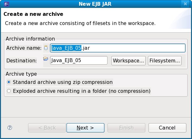Click the "Destination:" label text

tap(21, 60)
